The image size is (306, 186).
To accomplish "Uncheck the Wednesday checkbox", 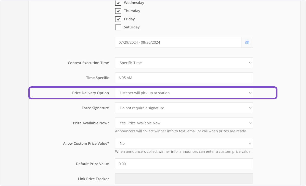I will coord(118,3).
